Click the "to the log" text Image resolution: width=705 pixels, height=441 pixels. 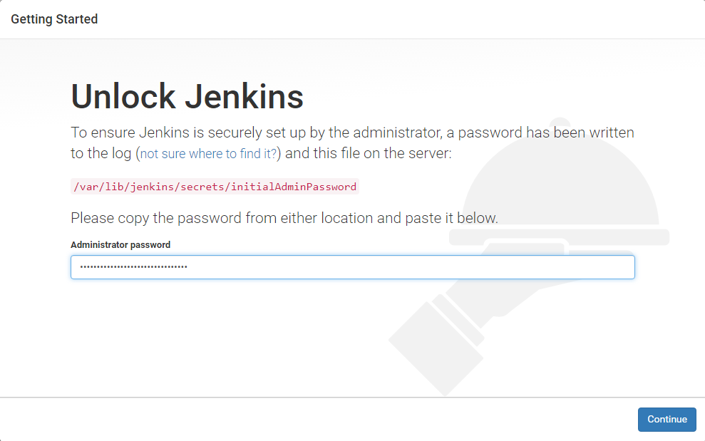click(101, 153)
